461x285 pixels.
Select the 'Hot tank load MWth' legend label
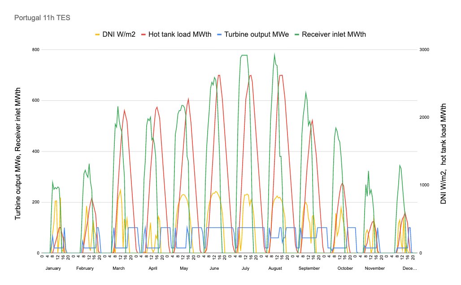(x=180, y=35)
